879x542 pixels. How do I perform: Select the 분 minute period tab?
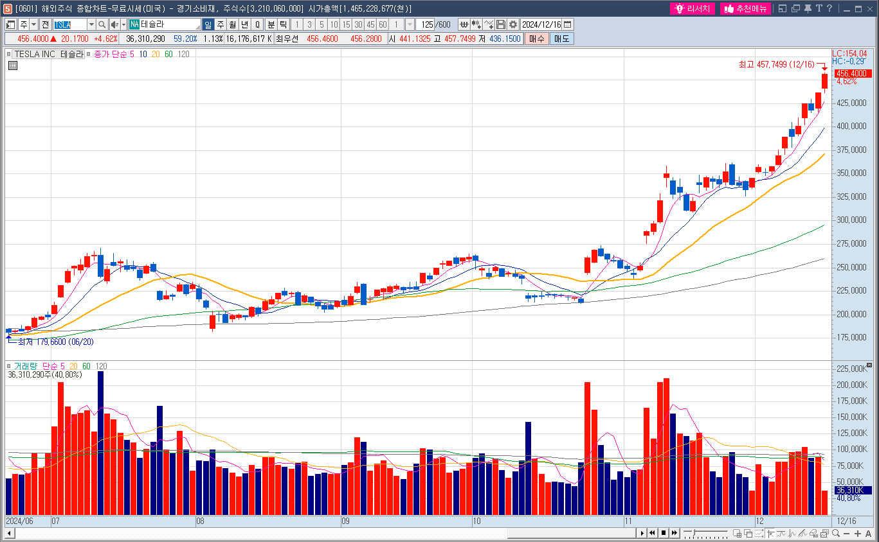point(271,24)
